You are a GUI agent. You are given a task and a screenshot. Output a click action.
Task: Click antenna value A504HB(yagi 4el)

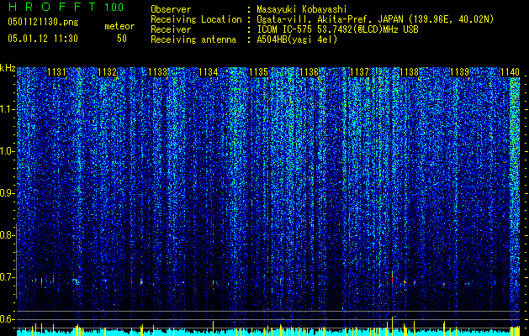point(297,39)
